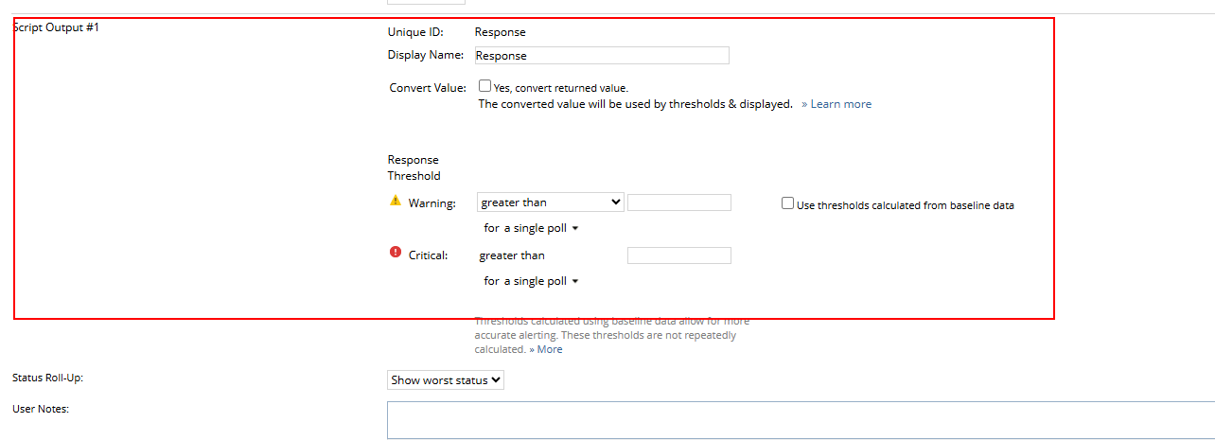Focus the Warning threshold value field
This screenshot has width=1215, height=440.
pyautogui.click(x=678, y=202)
